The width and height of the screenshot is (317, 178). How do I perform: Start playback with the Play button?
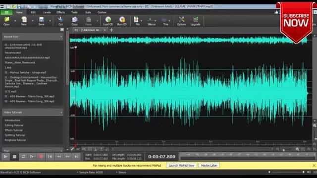5,157
